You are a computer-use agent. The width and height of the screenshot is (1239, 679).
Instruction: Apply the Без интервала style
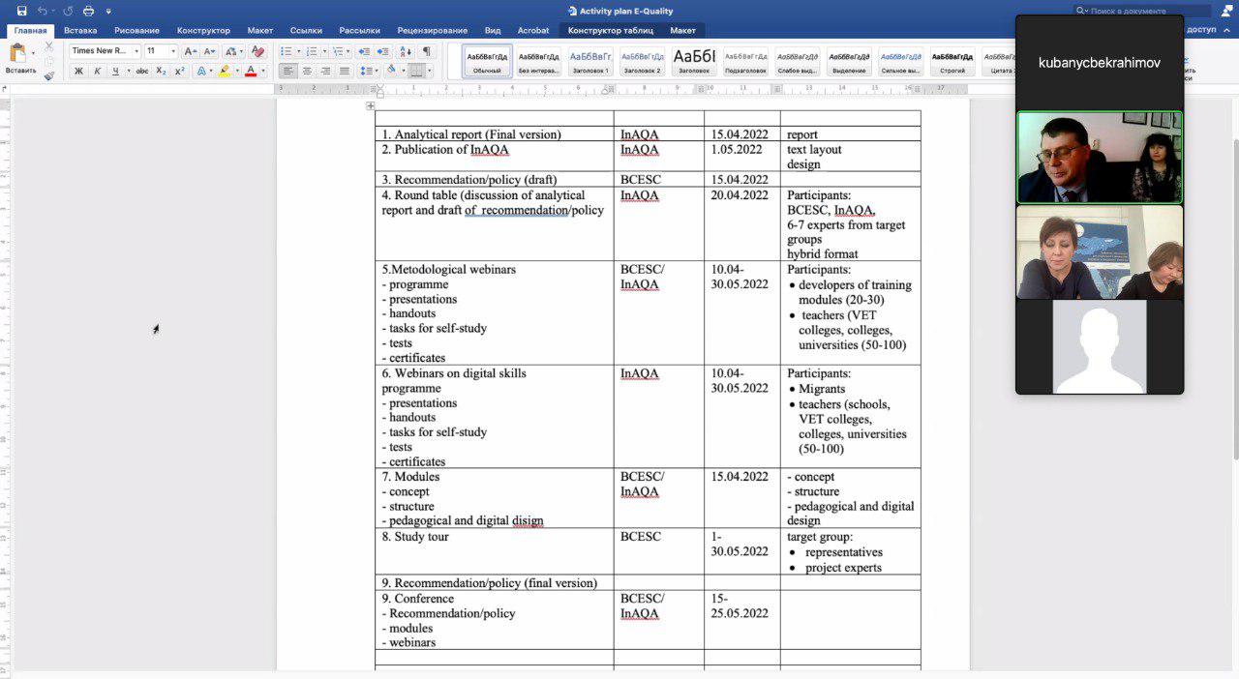(539, 61)
